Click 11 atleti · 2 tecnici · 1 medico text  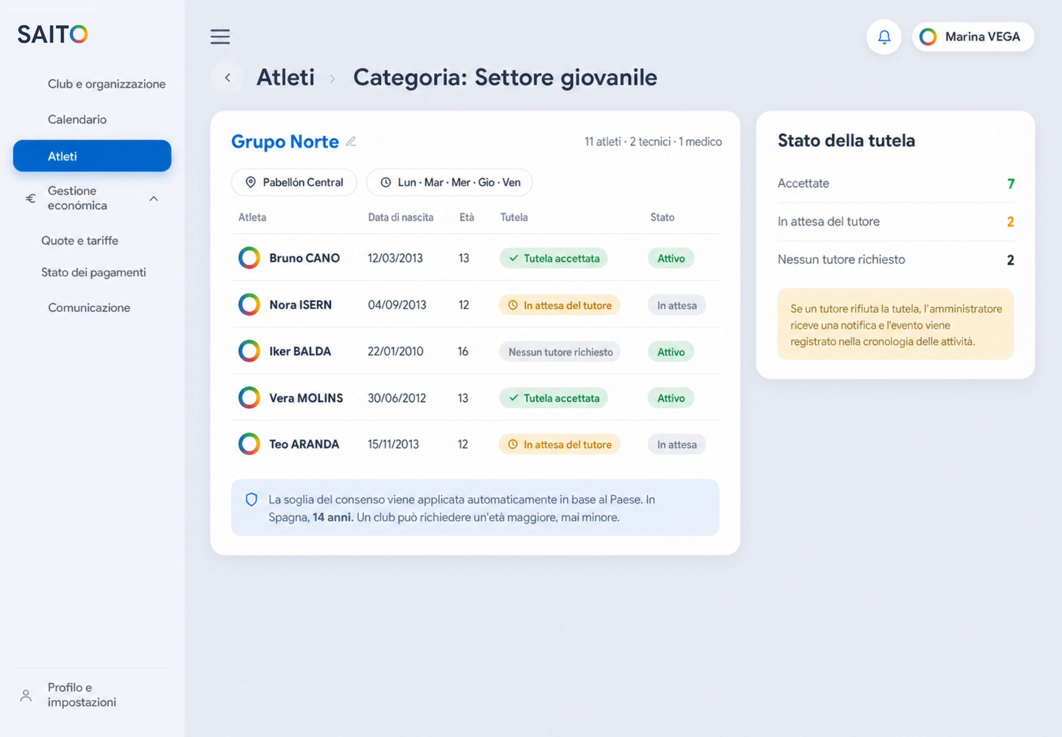[653, 141]
